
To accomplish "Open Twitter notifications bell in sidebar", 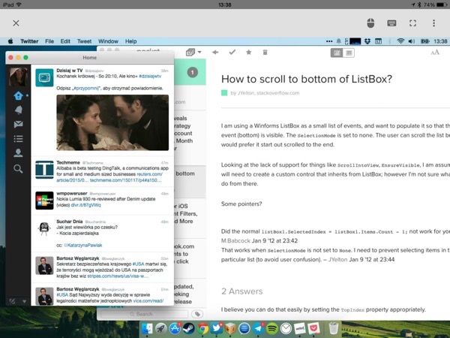I will click(x=18, y=110).
